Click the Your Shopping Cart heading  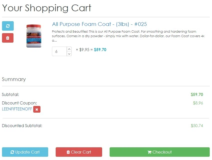tap(47, 8)
